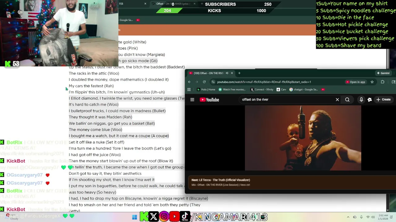Close the (100) Offset YouTube tab

[x=232, y=73]
